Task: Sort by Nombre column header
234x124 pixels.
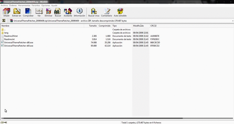Action: [42, 26]
